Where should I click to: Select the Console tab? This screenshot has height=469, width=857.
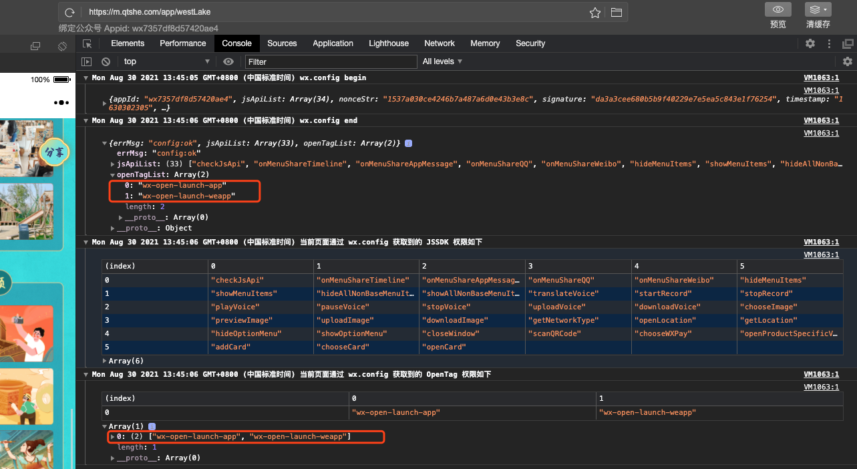pyautogui.click(x=237, y=43)
